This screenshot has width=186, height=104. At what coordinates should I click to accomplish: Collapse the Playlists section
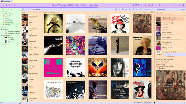[x=1, y=12]
